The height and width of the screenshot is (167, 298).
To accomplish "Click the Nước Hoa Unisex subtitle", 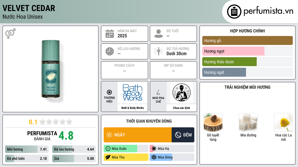I will pyautogui.click(x=23, y=17).
